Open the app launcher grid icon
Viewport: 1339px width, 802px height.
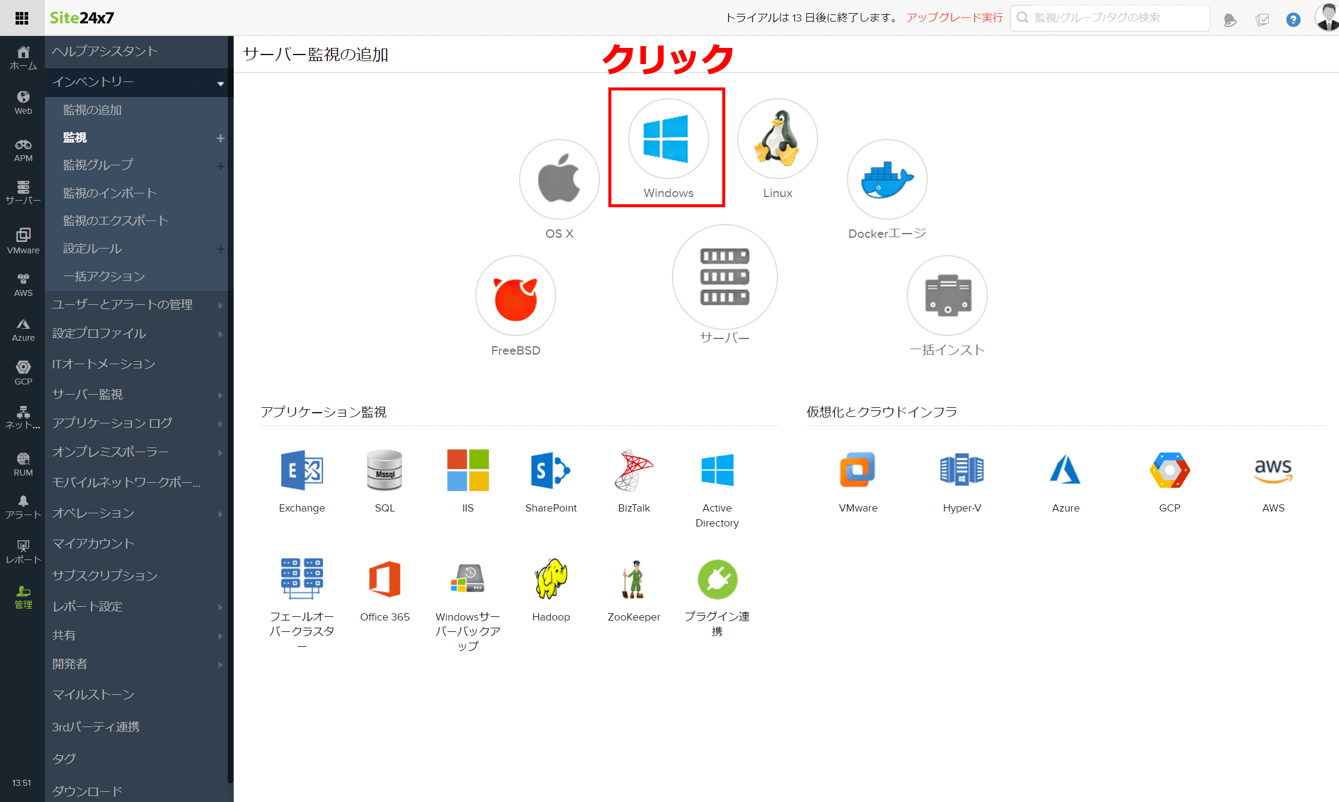click(22, 18)
